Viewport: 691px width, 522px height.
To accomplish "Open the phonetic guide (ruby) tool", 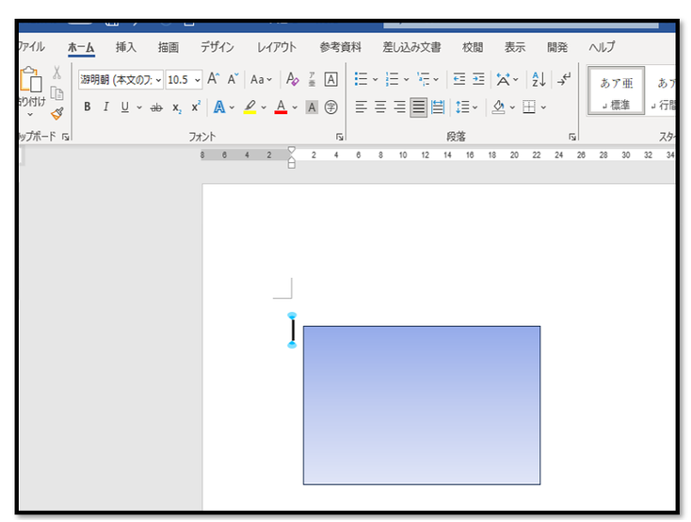I will (x=312, y=79).
